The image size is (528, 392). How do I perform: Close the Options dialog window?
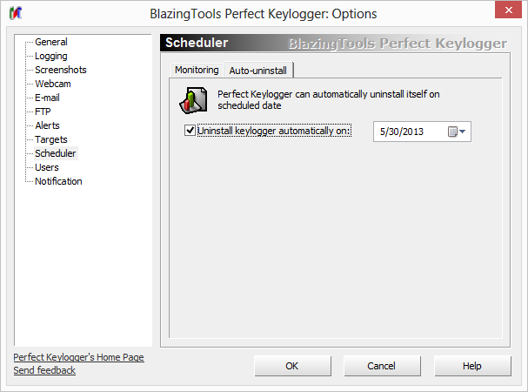coord(507,13)
